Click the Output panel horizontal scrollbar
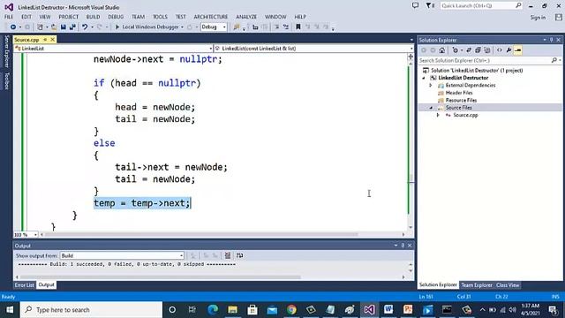This screenshot has height=318, width=565. pos(160,277)
